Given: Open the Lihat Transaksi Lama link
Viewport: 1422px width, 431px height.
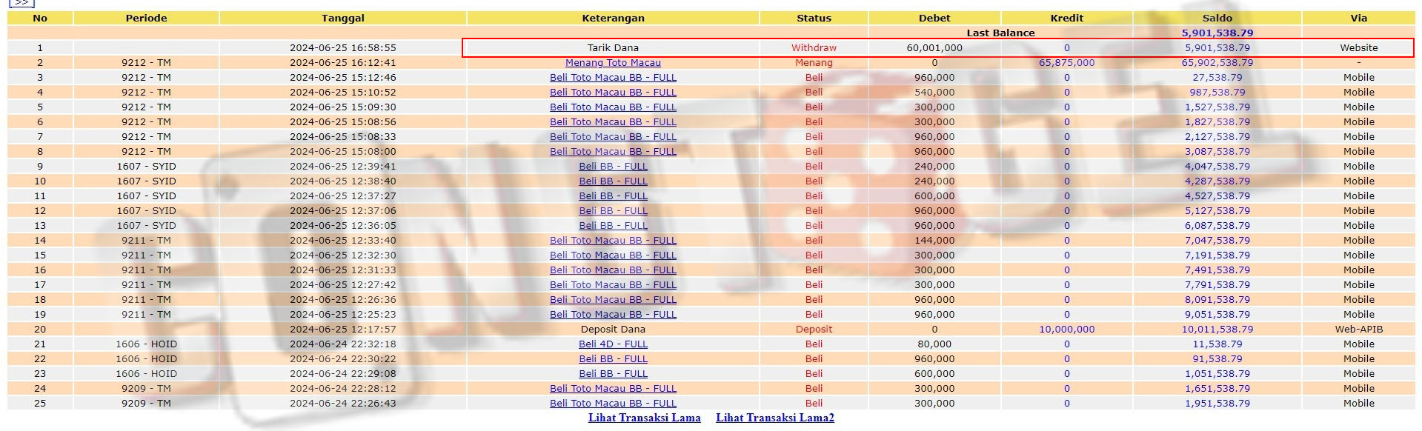Looking at the screenshot, I should (644, 418).
